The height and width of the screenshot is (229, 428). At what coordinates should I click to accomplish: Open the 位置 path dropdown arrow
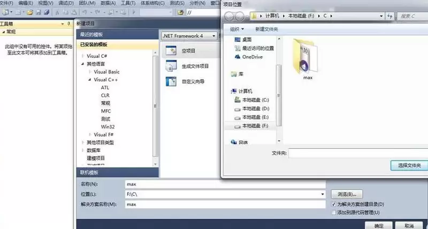tap(323, 194)
